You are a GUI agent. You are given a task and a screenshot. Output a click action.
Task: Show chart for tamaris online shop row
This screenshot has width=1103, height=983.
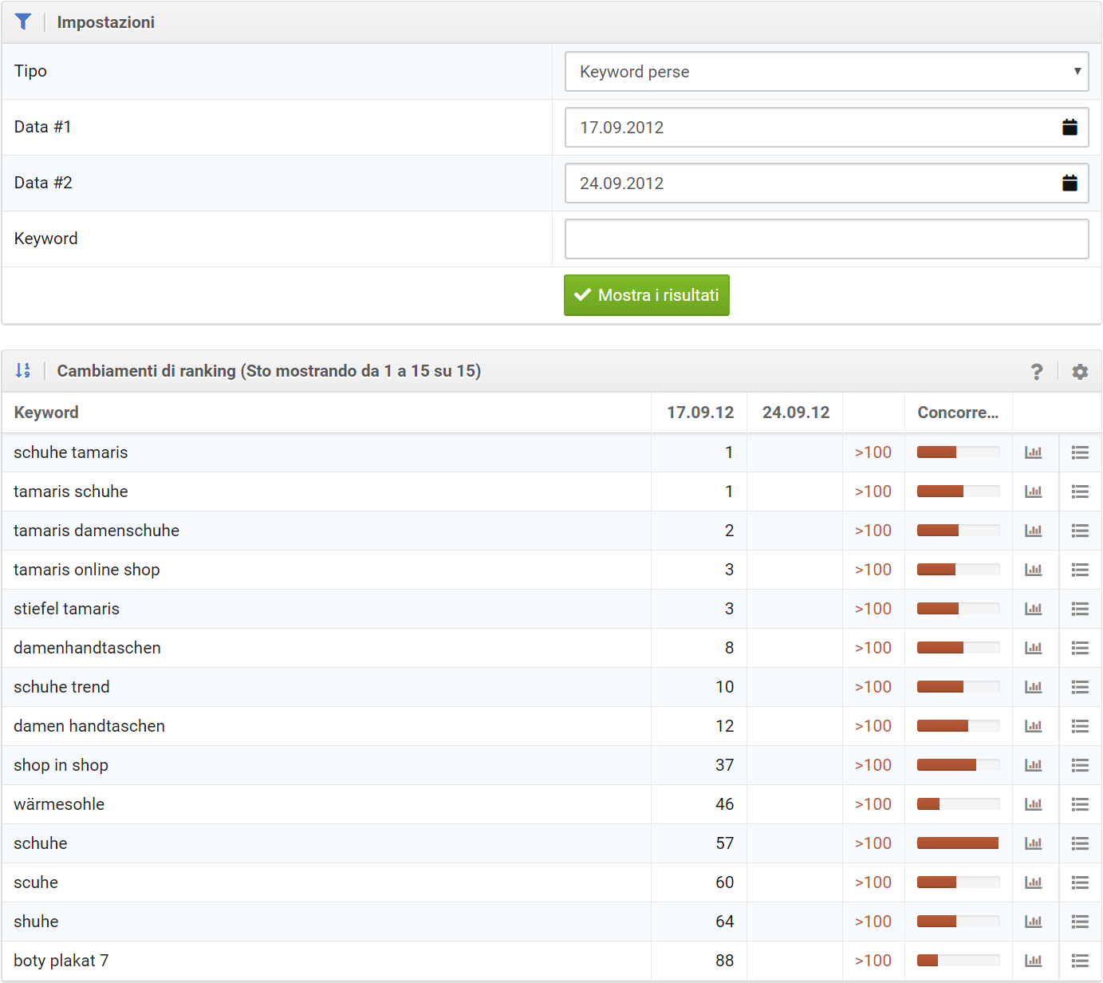tap(1034, 570)
